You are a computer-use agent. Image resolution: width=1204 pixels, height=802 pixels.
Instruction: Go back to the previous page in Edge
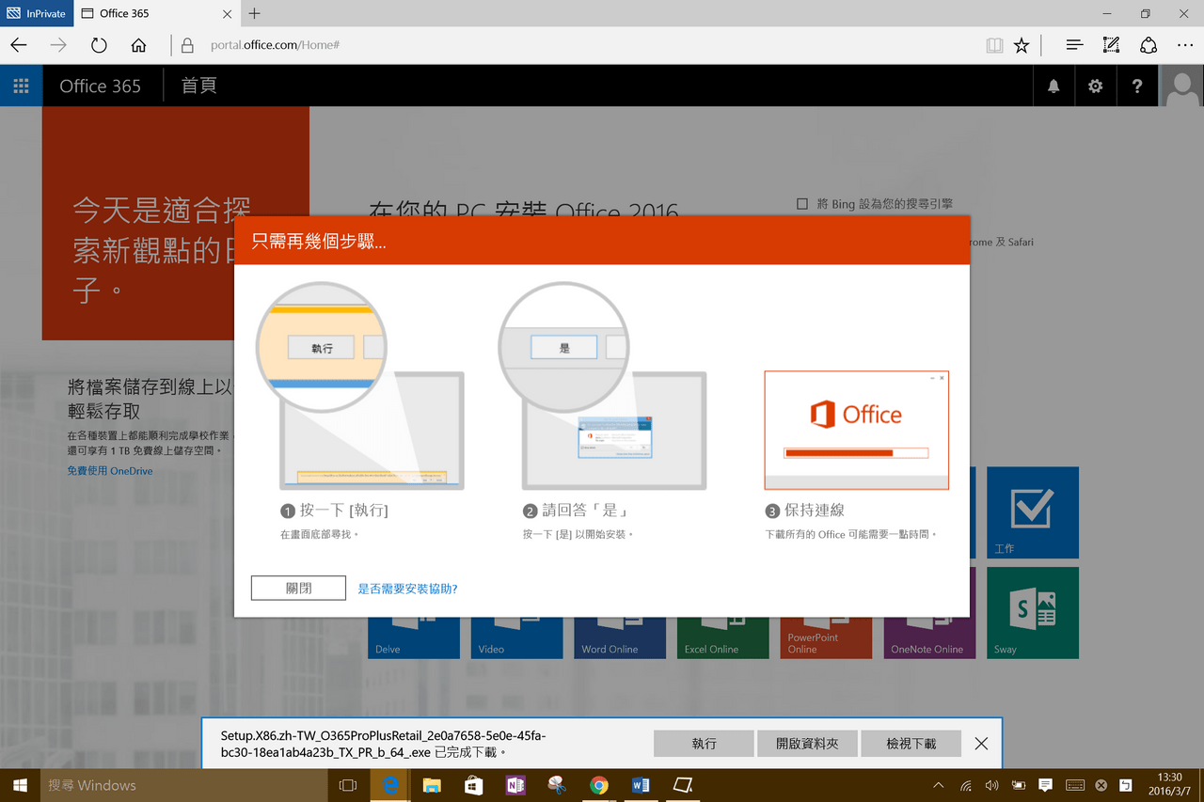[x=19, y=45]
